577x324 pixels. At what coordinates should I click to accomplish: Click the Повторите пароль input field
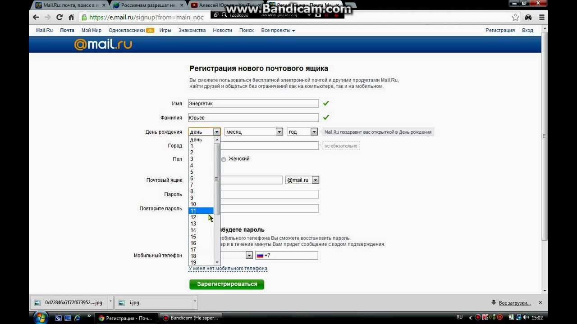click(269, 208)
